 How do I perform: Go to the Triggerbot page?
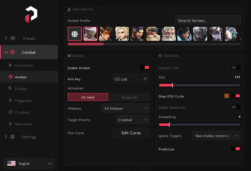[29, 101]
